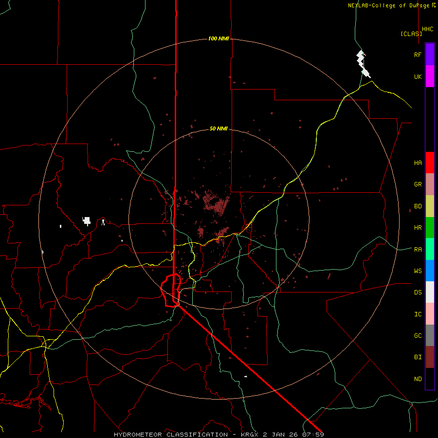Click the HYDROMETEOR CLASSIFICATION title text
Image resolution: width=438 pixels, height=438 pixels.
coord(171,435)
